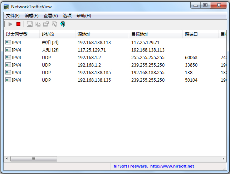Viewport: 230px width, 174px height.
Task: Click the NetworkTrafficView title bar app icon
Action: pyautogui.click(x=6, y=7)
